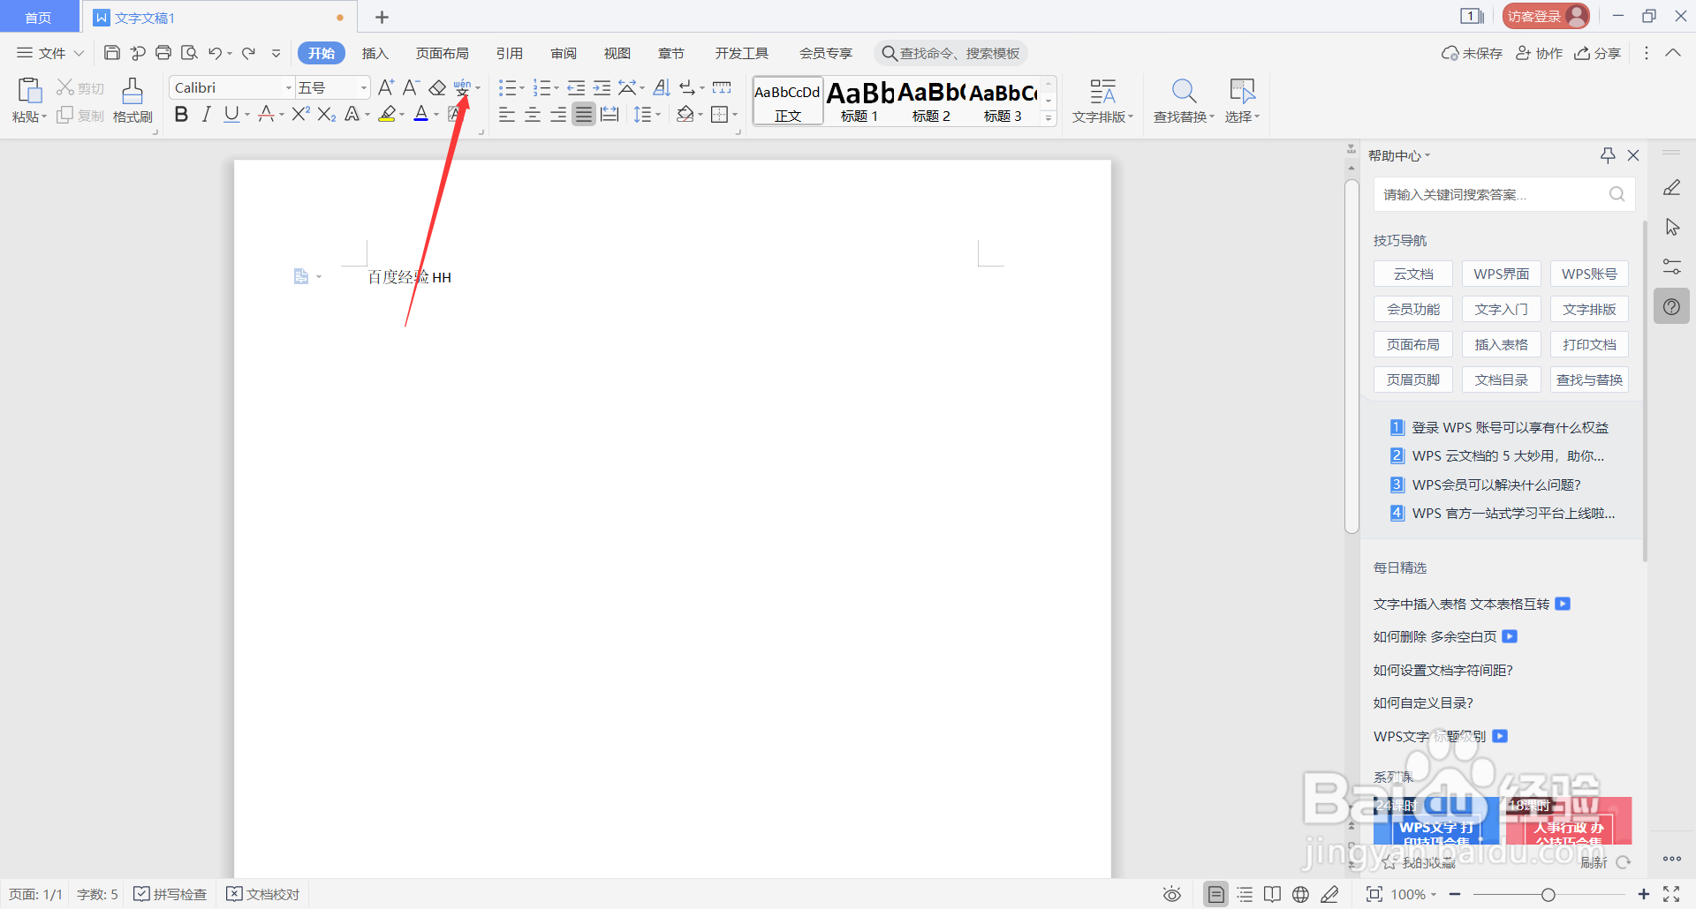Toggle align right
This screenshot has height=909, width=1696.
point(558,114)
